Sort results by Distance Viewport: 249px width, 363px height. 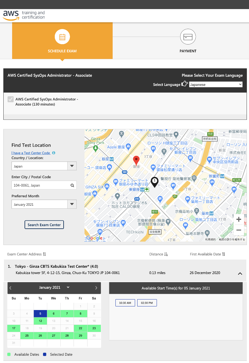(x=158, y=254)
